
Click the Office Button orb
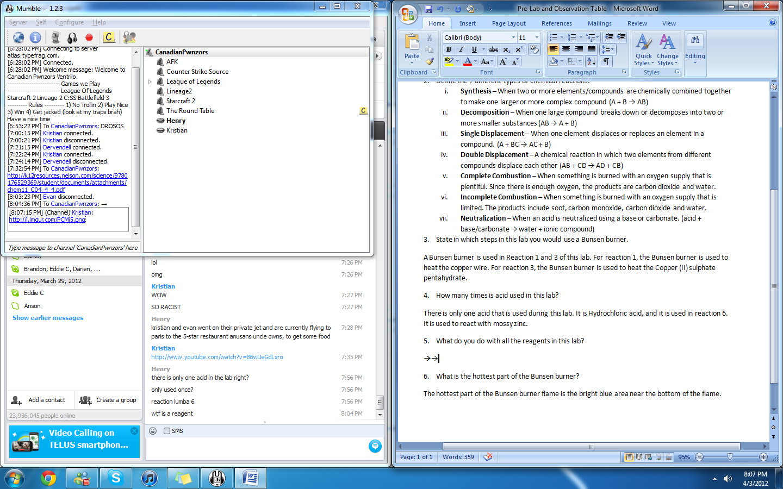click(x=408, y=14)
